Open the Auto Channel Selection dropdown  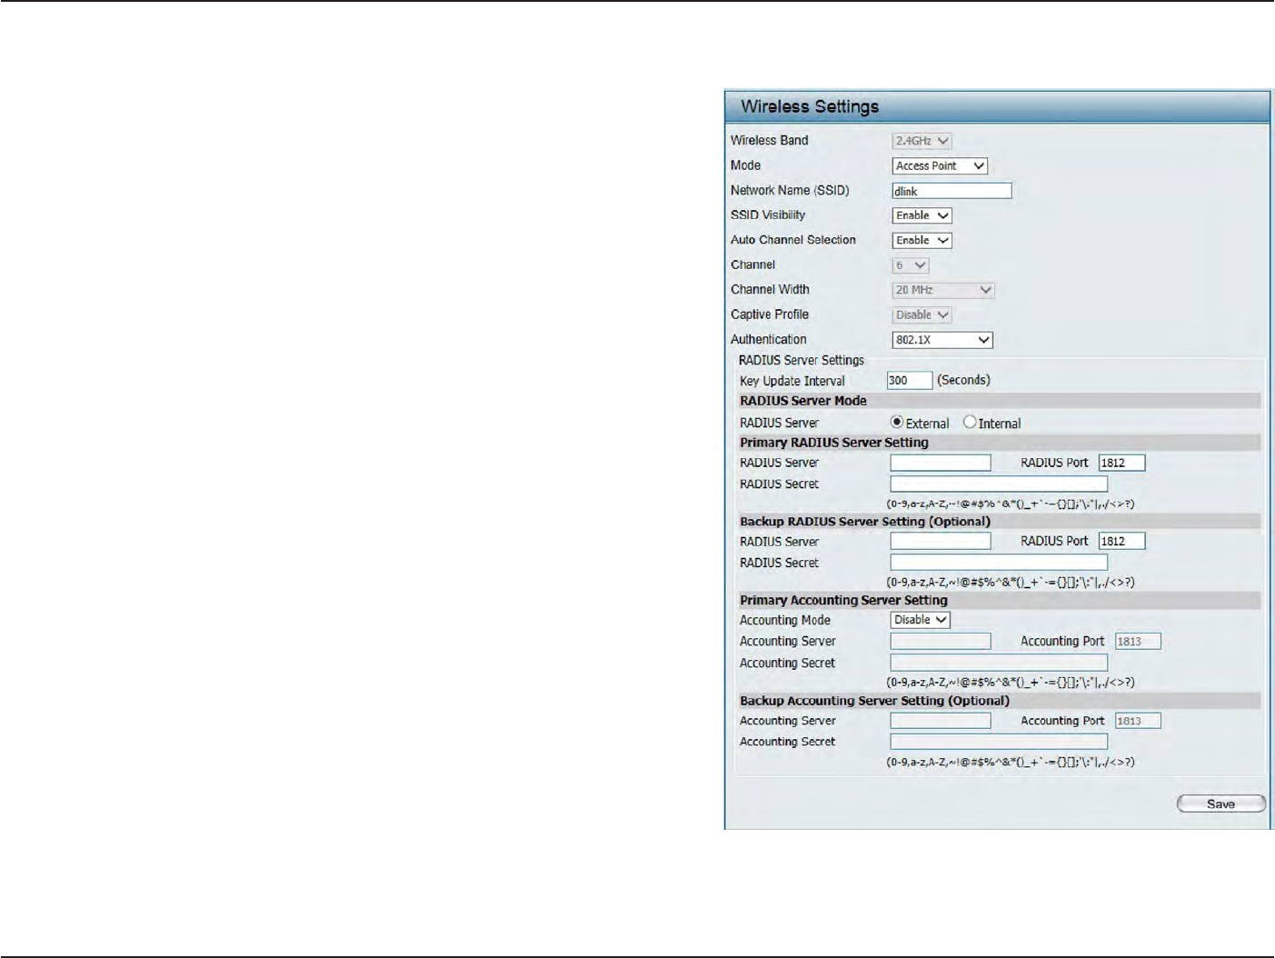coord(921,240)
